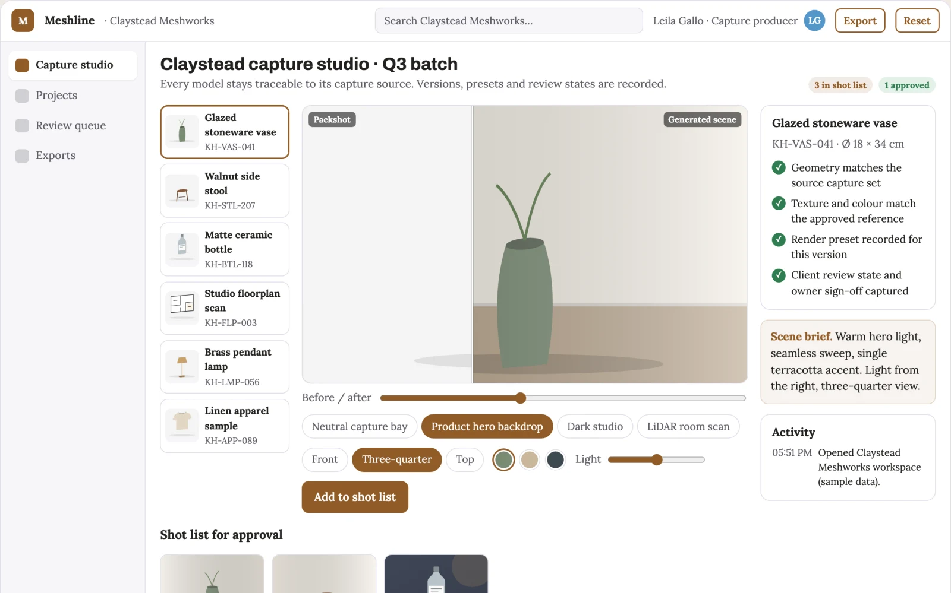The image size is (951, 593).
Task: Adjust the Before / after slider
Action: pos(563,398)
